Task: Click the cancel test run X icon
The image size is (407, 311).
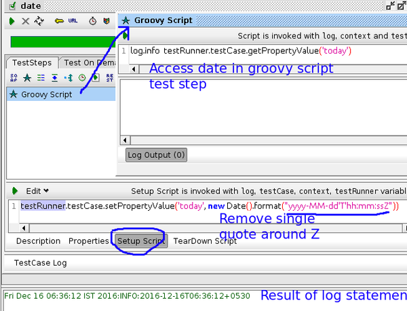Action: [25, 22]
